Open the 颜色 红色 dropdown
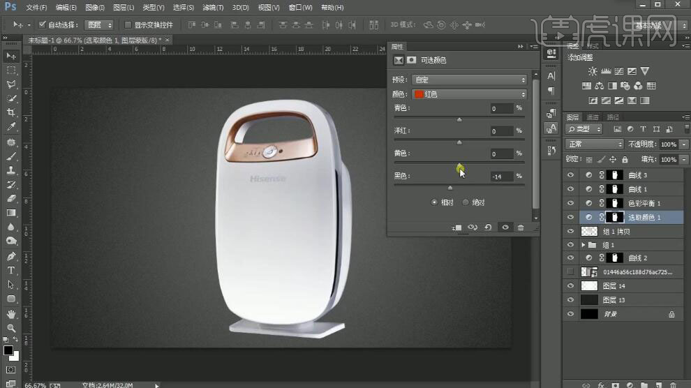This screenshot has width=691, height=388. [x=468, y=94]
